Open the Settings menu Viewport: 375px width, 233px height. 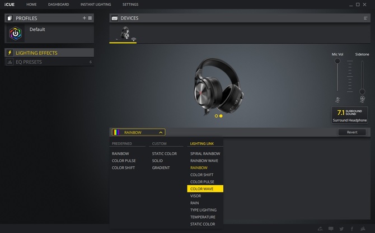point(130,4)
